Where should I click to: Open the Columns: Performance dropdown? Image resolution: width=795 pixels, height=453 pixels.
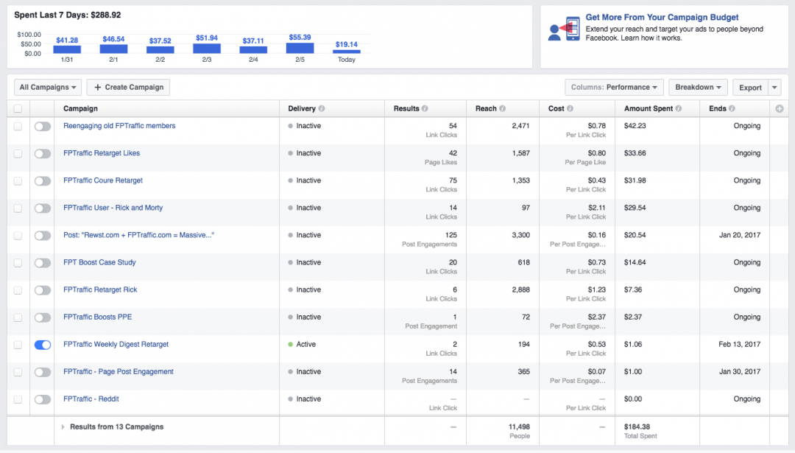pos(614,88)
